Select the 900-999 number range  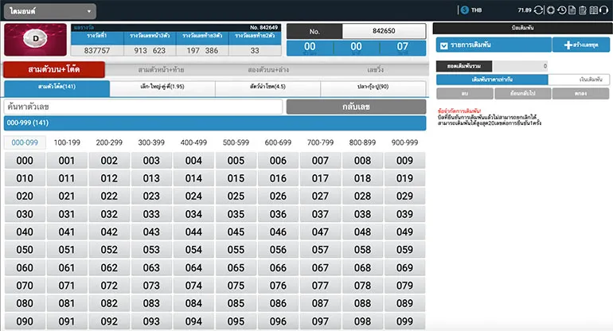point(404,142)
